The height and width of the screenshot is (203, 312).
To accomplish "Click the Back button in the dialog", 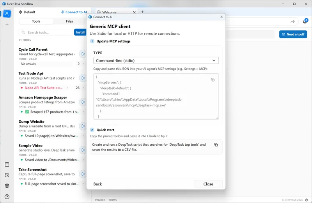I will click(x=97, y=184).
